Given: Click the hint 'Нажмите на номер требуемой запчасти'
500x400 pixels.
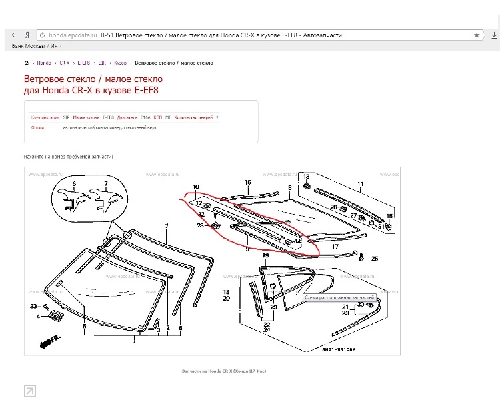Looking at the screenshot, I should pyautogui.click(x=68, y=157).
